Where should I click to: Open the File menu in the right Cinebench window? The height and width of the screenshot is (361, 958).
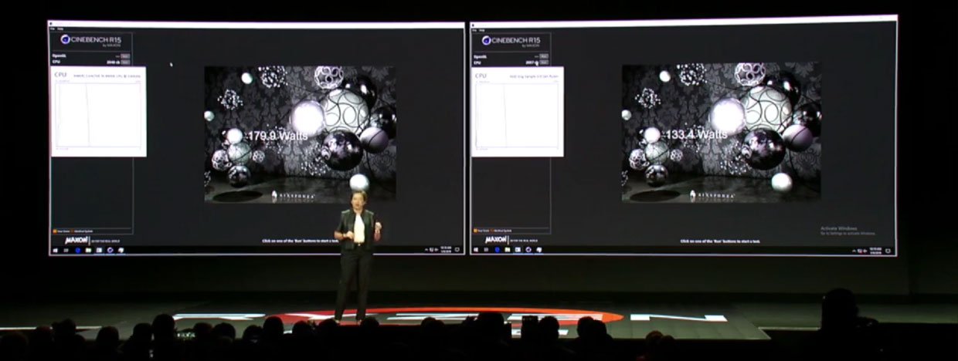tap(474, 30)
